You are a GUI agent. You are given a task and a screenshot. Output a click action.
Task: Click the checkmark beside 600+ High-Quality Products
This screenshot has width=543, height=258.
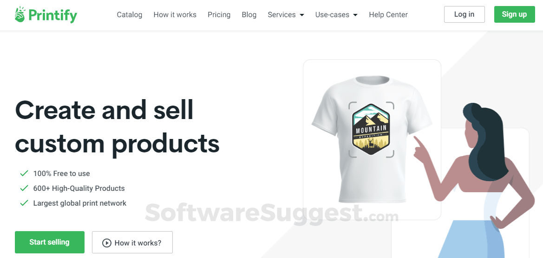(x=24, y=188)
